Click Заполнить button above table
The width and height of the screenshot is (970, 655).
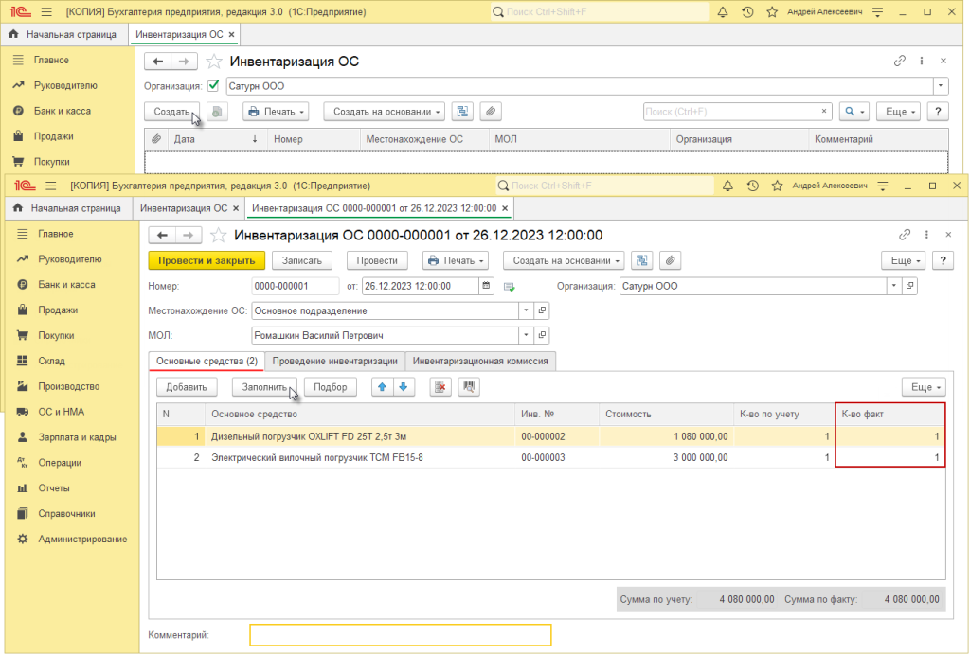(x=265, y=387)
